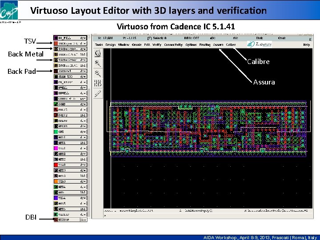320x240 pixels.
Task: Select the back pad layer row above SEAL
Action: (70, 71)
